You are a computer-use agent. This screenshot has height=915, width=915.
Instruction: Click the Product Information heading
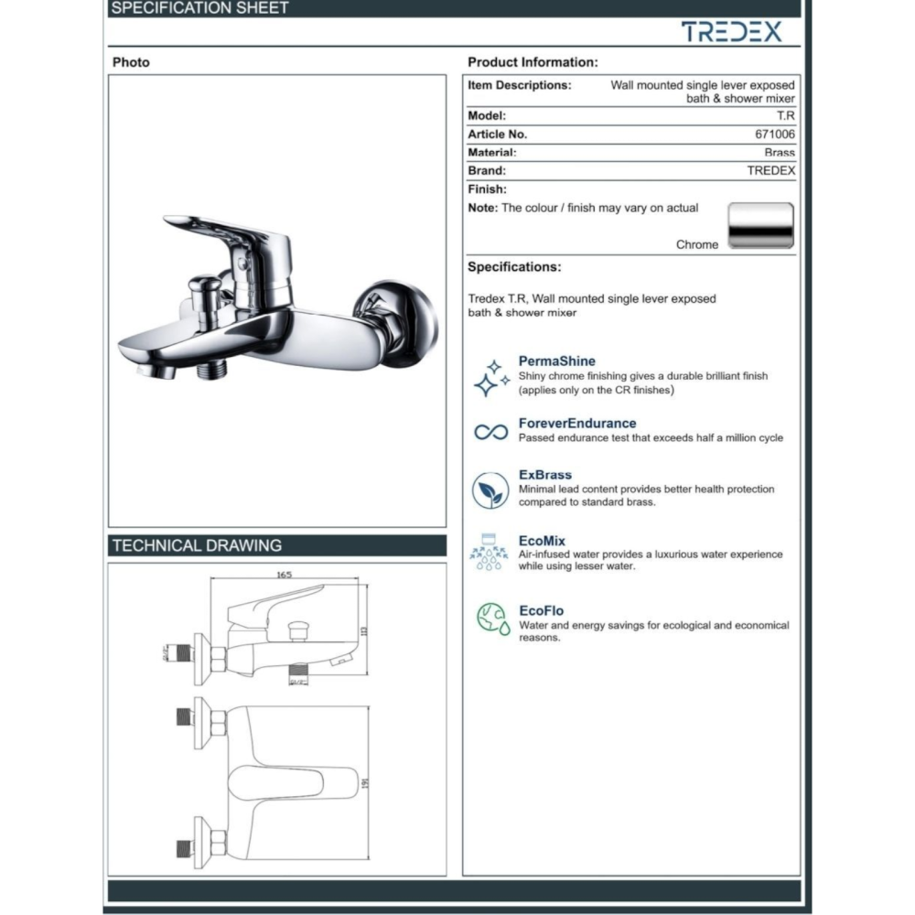point(533,62)
